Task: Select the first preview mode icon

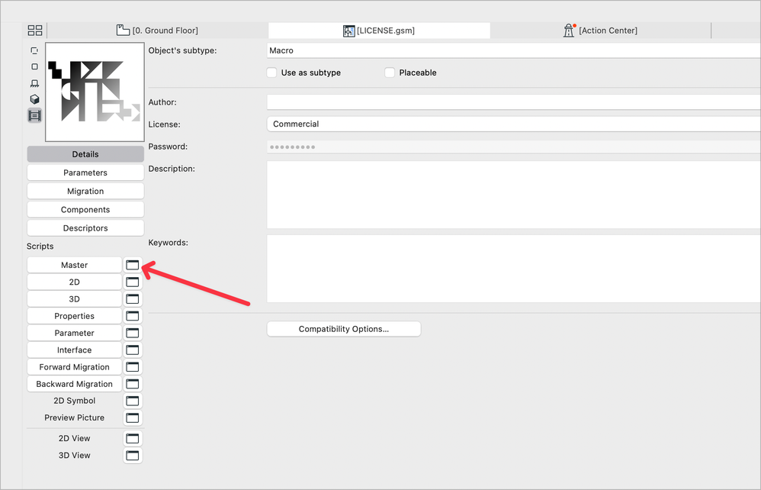Action: tap(34, 50)
